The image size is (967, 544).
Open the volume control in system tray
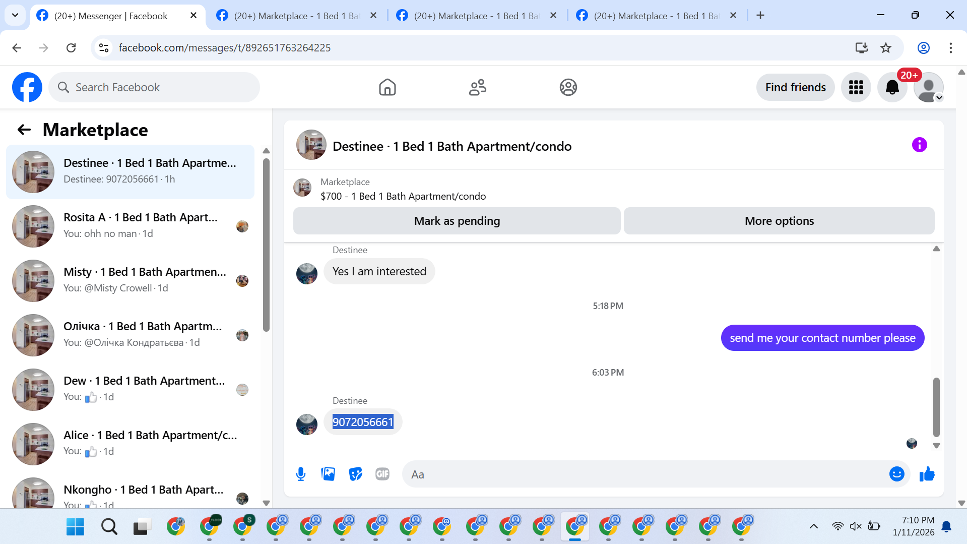click(855, 526)
